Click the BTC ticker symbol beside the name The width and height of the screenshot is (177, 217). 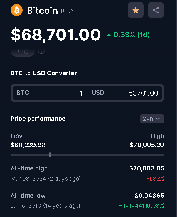pos(66,11)
